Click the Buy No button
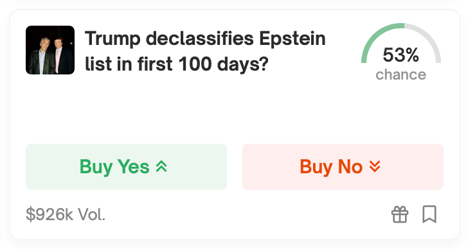The width and height of the screenshot is (468, 249). tap(343, 167)
